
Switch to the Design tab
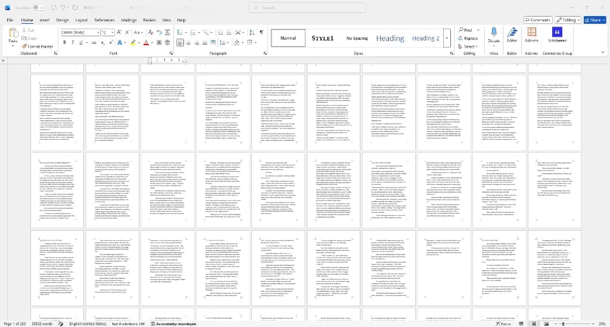coord(62,20)
